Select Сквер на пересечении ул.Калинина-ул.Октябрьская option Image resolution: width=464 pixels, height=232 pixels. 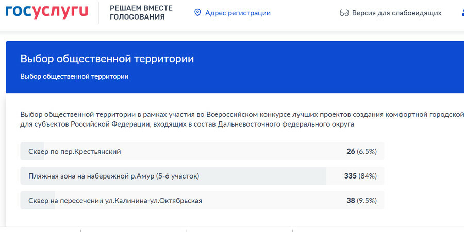pyautogui.click(x=115, y=200)
